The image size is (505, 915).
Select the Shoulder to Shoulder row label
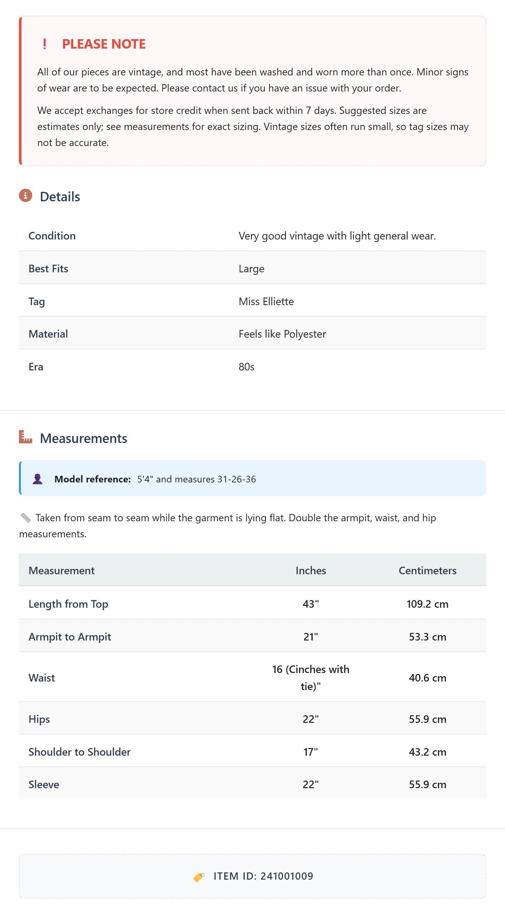click(x=80, y=751)
